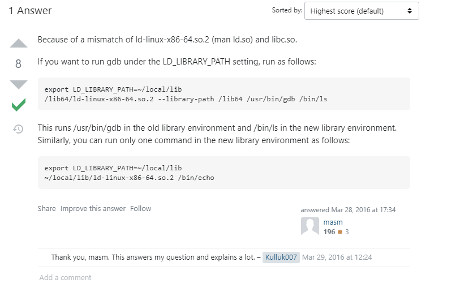Click the answered Mar 28, 2016 timestamp
The image size is (473, 288).
pyautogui.click(x=348, y=210)
